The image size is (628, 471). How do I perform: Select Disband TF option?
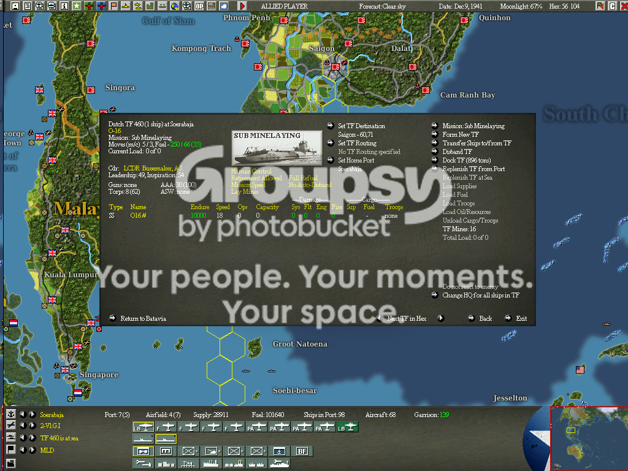pos(457,151)
